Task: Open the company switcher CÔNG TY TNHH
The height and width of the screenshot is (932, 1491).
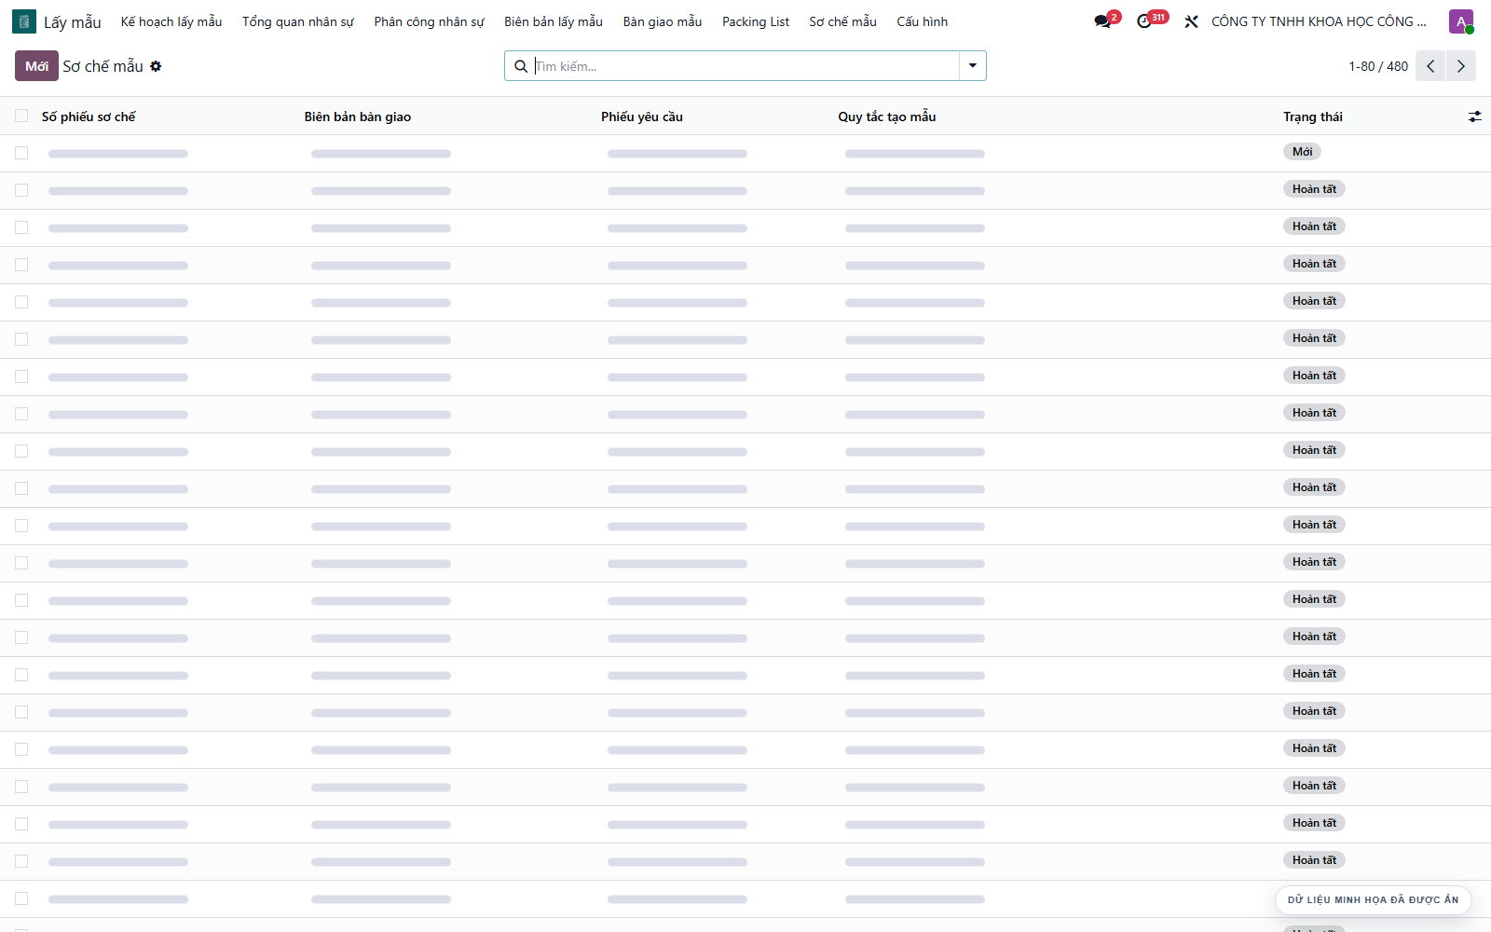Action: 1319,21
